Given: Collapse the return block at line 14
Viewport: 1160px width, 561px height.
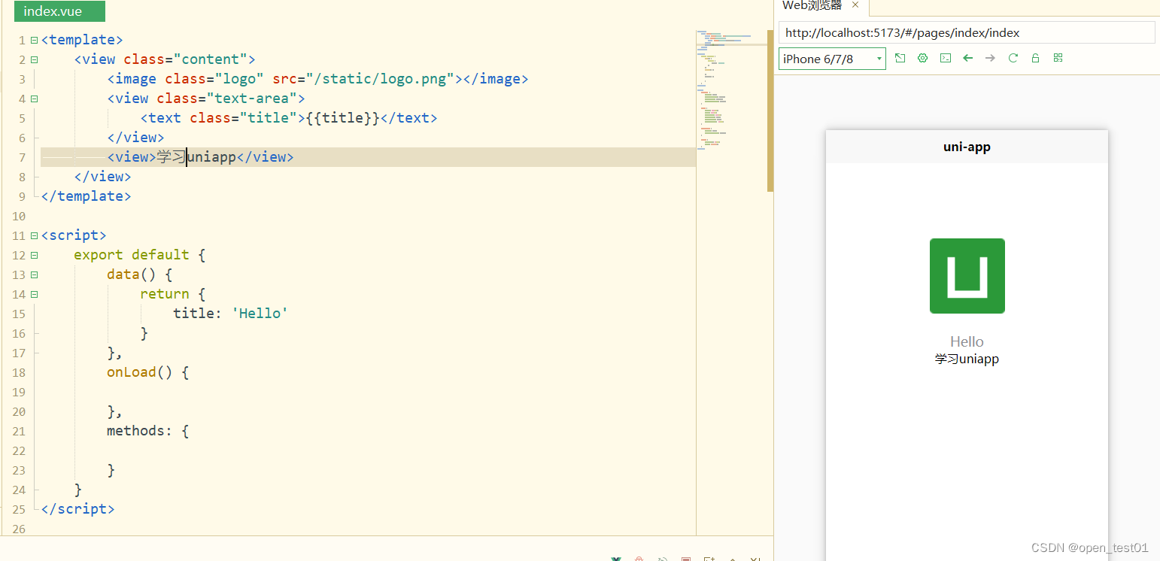Looking at the screenshot, I should point(34,294).
